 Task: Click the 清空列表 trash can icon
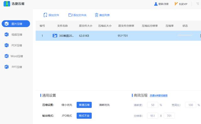click(96, 15)
